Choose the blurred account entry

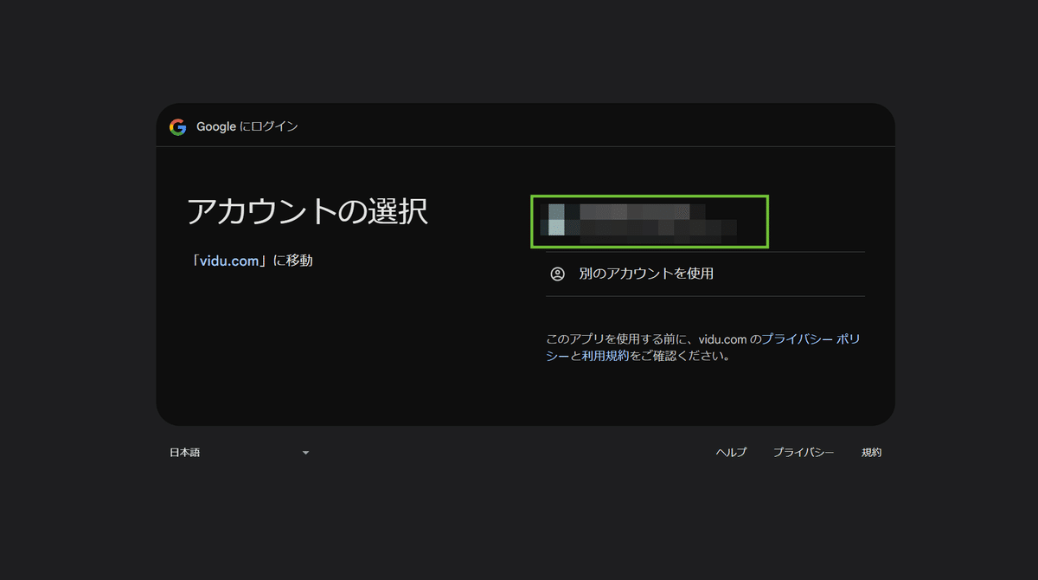pos(650,222)
